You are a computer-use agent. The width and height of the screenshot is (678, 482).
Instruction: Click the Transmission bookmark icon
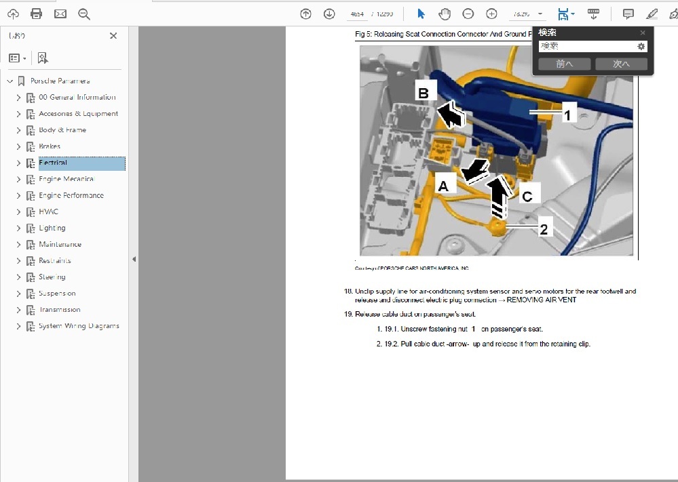31,310
